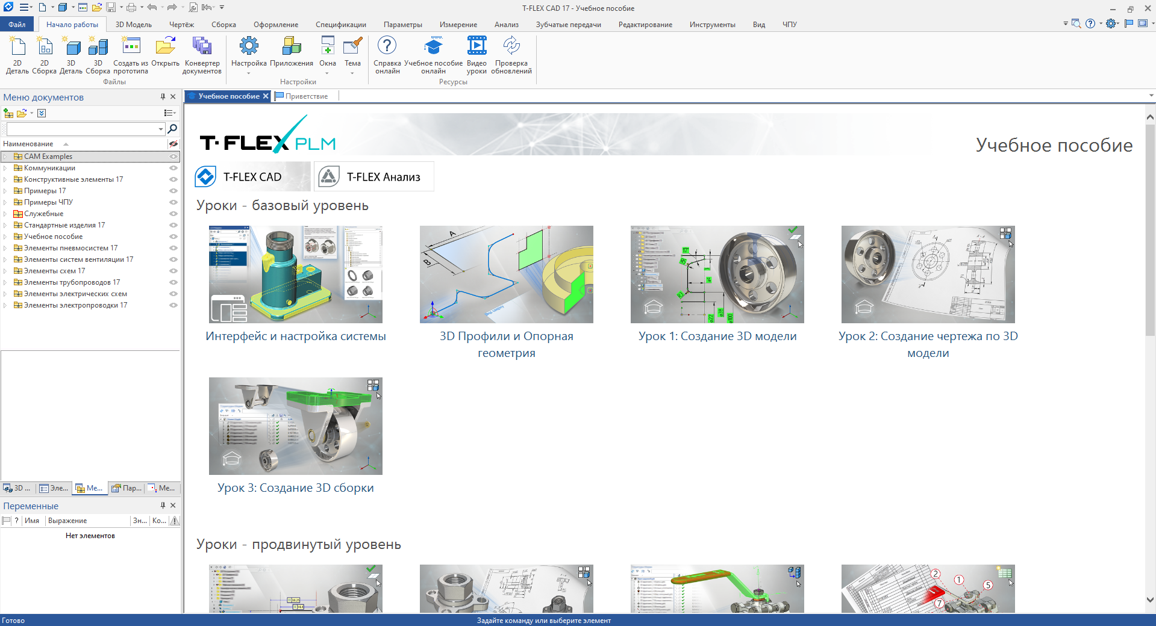Click the open folder icon in Меню документов toolbar
Image resolution: width=1156 pixels, height=626 pixels.
click(22, 113)
